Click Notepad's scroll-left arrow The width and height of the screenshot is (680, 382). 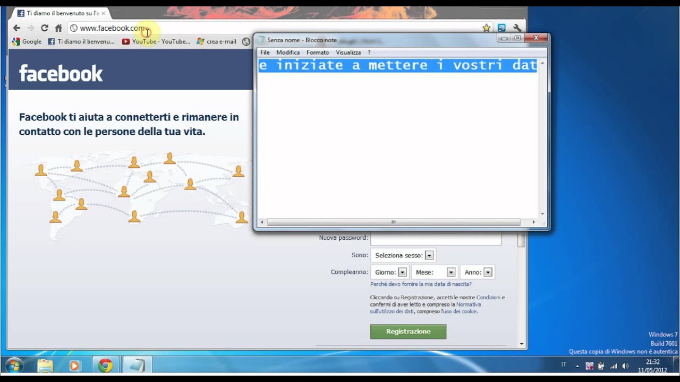pos(262,222)
